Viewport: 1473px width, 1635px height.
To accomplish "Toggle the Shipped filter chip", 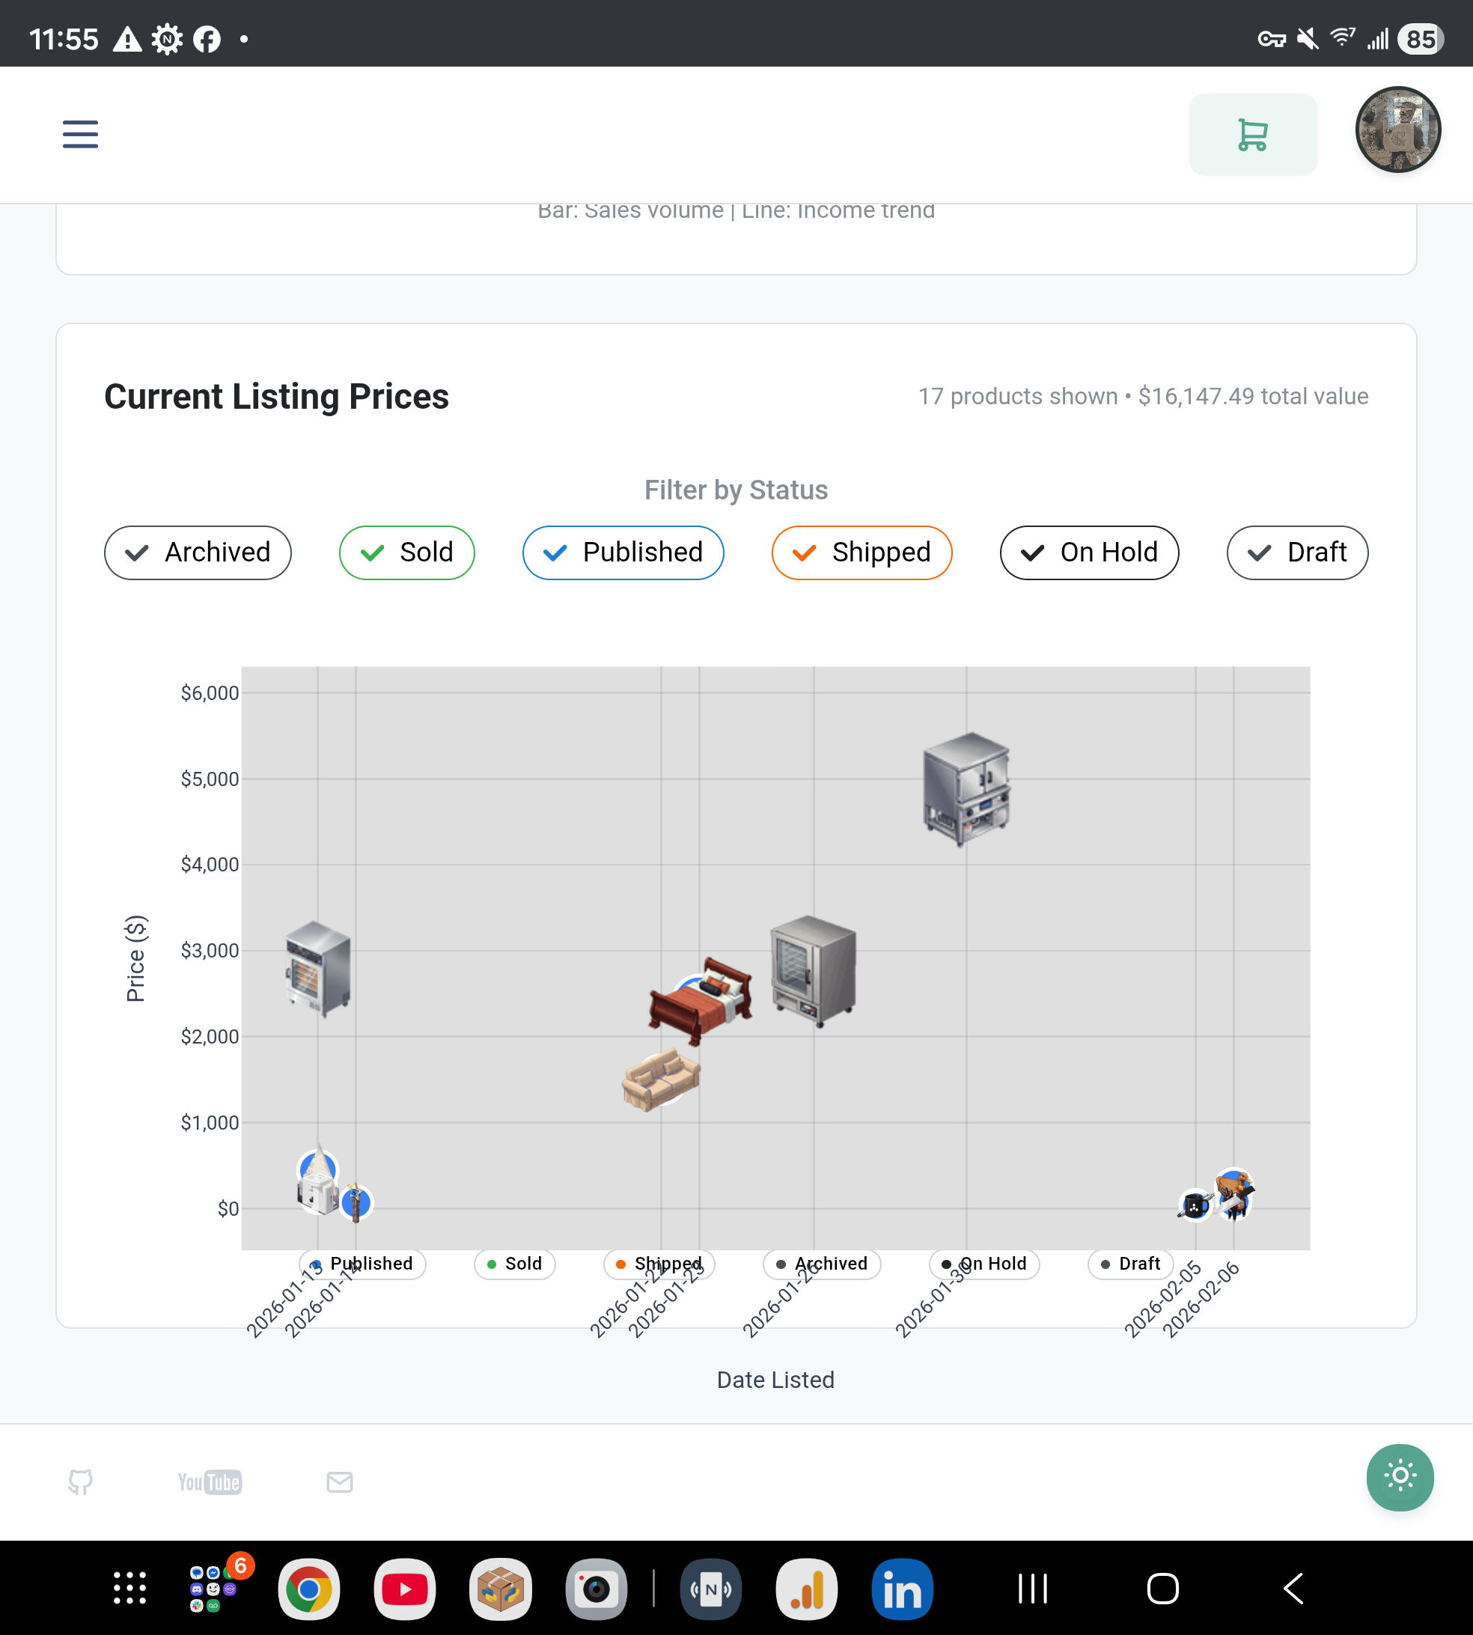I will pos(861,552).
